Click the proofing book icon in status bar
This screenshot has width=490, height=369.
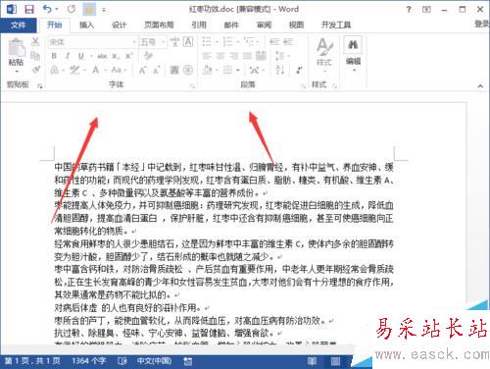[x=122, y=361]
